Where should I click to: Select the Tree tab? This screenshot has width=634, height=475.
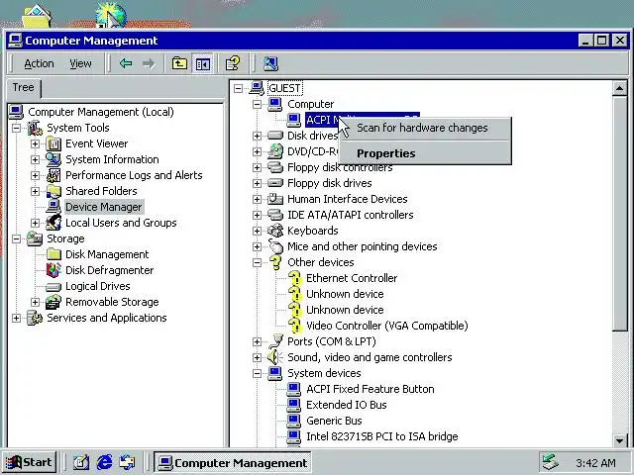click(x=24, y=88)
